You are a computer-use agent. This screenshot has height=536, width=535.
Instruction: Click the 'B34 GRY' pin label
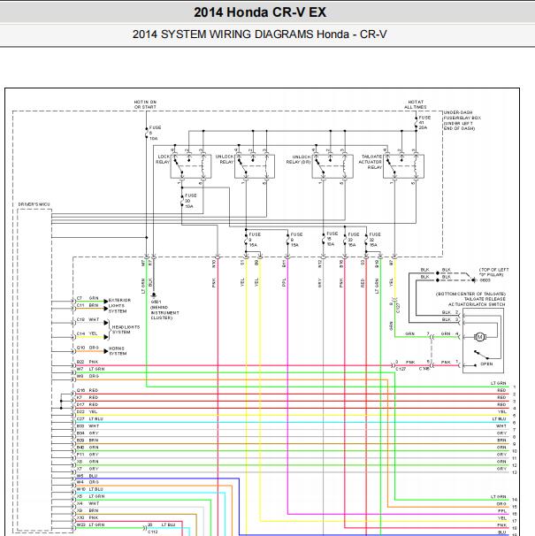[x=88, y=433]
